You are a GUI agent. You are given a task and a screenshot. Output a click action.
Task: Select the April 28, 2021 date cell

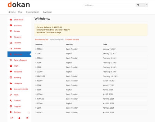pyautogui.click(x=108, y=112)
